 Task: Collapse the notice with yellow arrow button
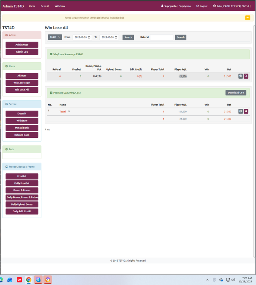click(247, 18)
